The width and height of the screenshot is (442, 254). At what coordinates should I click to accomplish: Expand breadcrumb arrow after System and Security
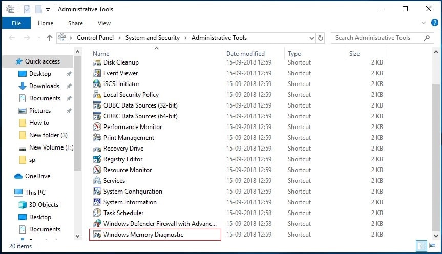tap(185, 38)
